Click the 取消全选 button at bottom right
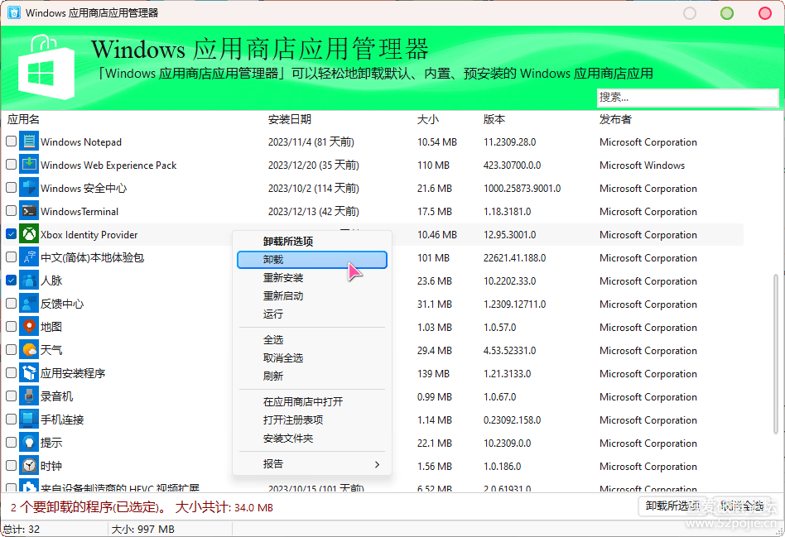Viewport: 785px width, 537px height. point(741,506)
